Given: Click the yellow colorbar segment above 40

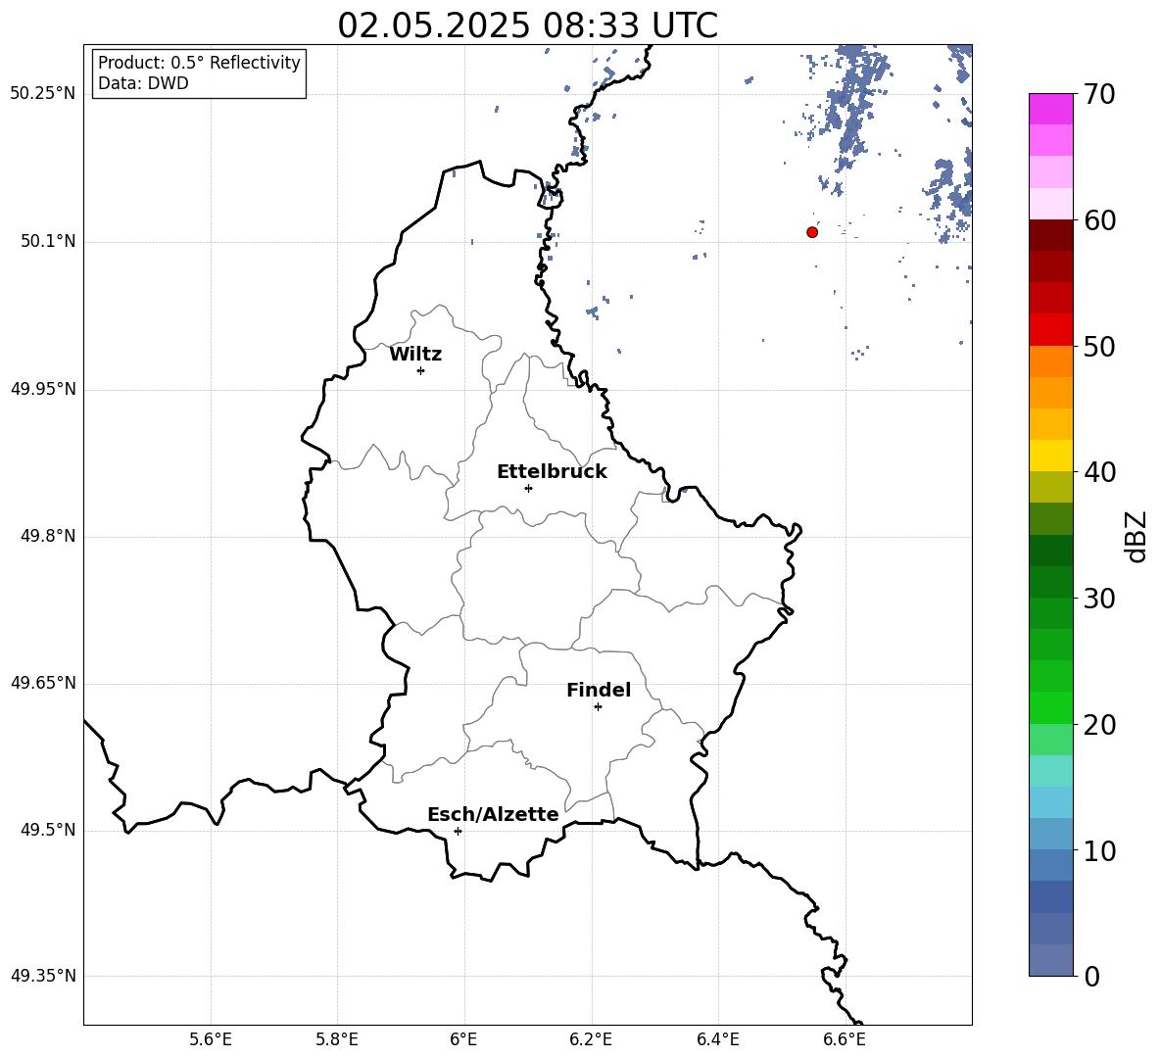Looking at the screenshot, I should pos(1050,456).
